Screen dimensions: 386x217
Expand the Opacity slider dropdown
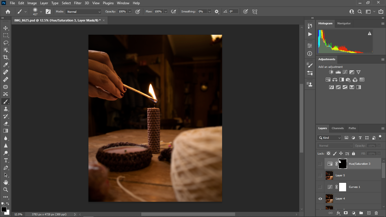[130, 12]
